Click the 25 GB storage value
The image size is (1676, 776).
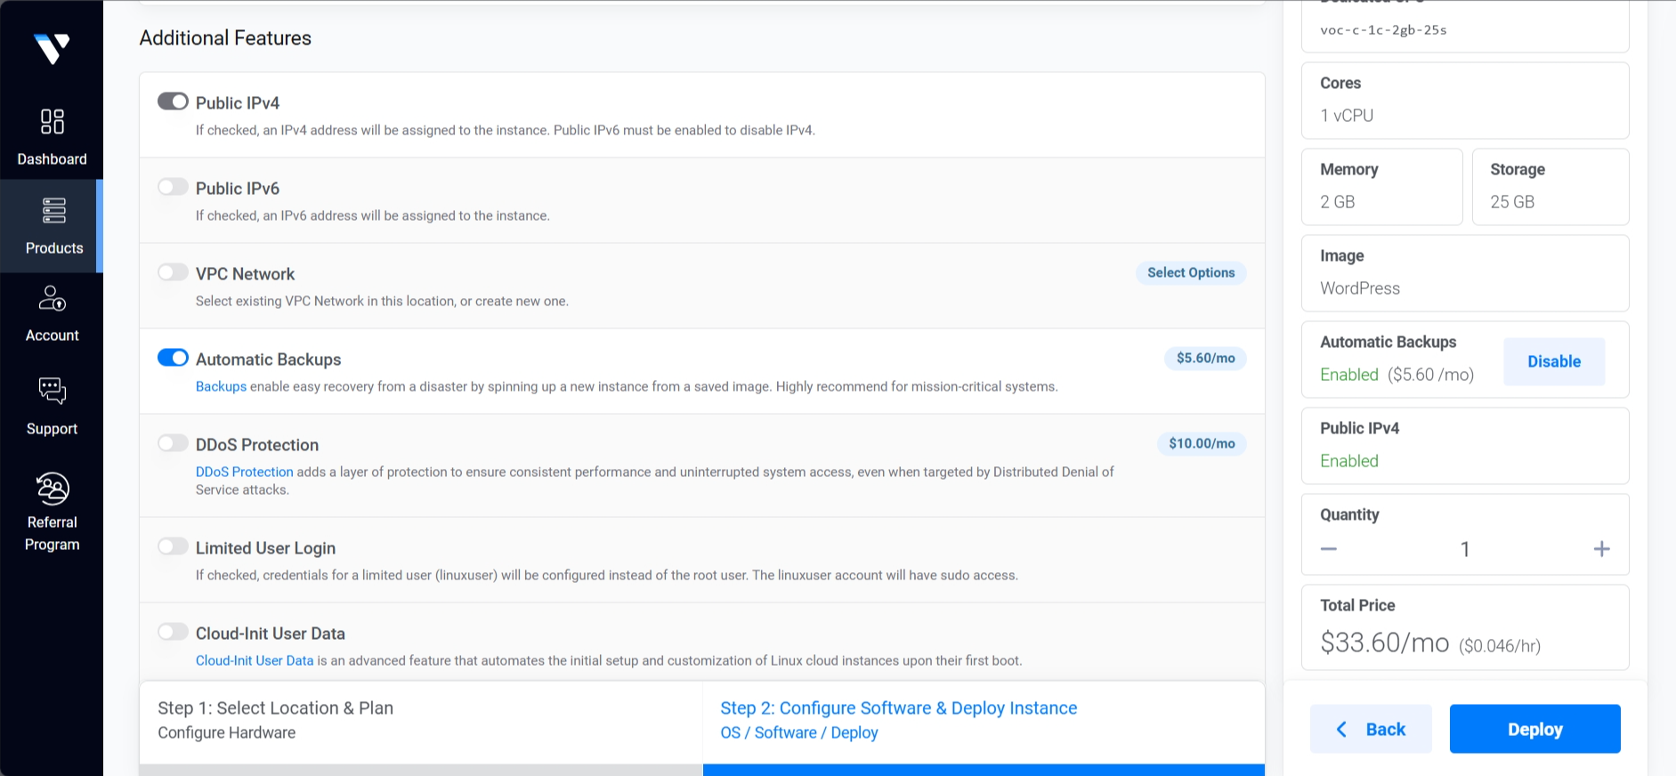click(1512, 202)
